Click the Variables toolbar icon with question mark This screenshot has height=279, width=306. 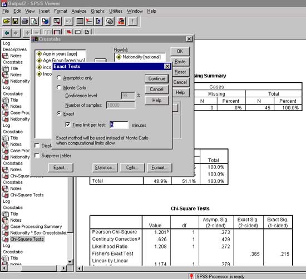tap(98, 21)
